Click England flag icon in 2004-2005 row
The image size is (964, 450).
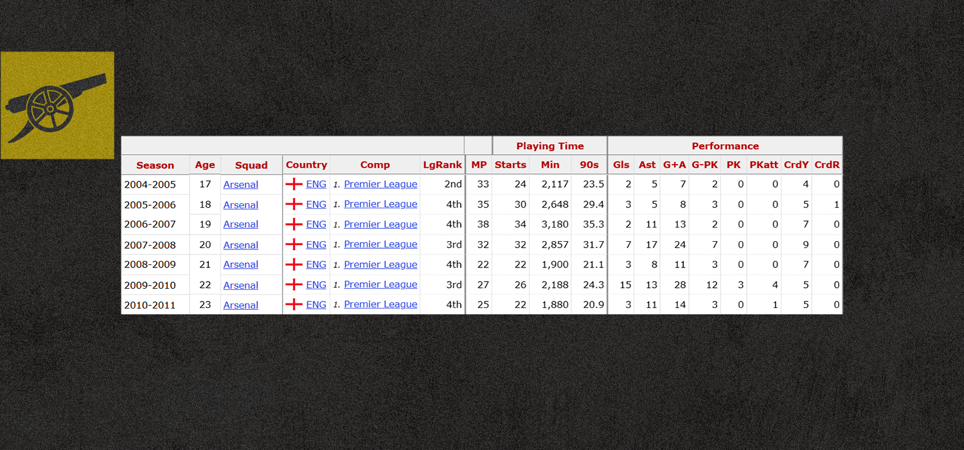tap(294, 184)
